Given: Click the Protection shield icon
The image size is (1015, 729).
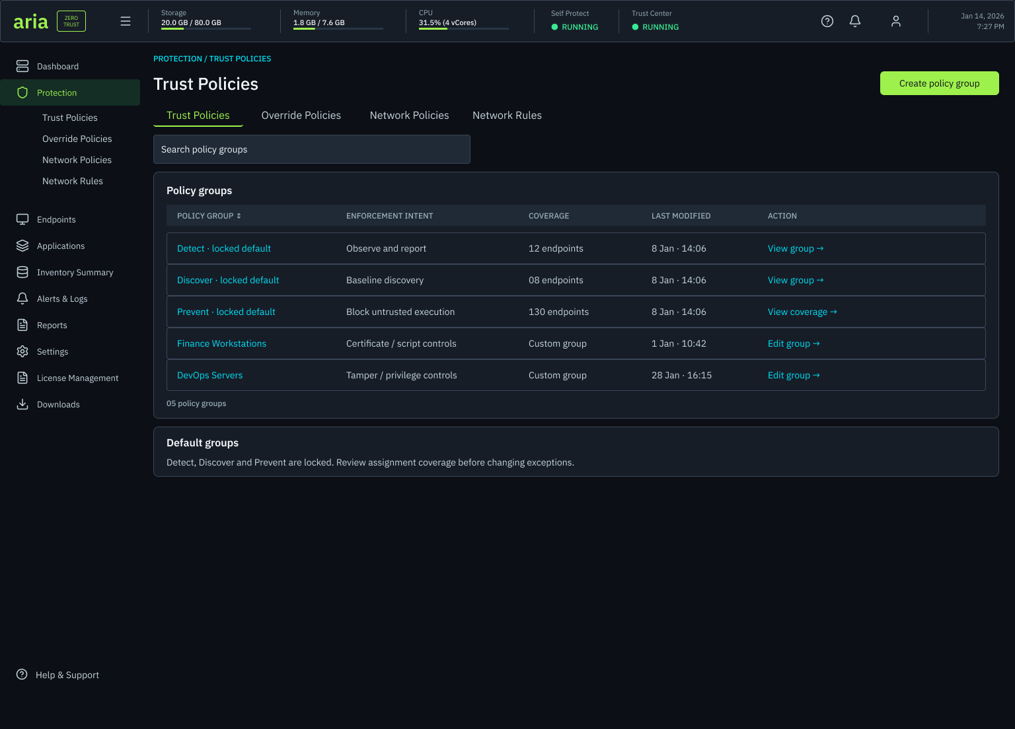Looking at the screenshot, I should (22, 92).
